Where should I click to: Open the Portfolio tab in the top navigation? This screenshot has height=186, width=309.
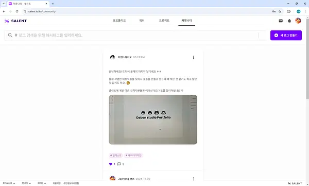[119, 21]
